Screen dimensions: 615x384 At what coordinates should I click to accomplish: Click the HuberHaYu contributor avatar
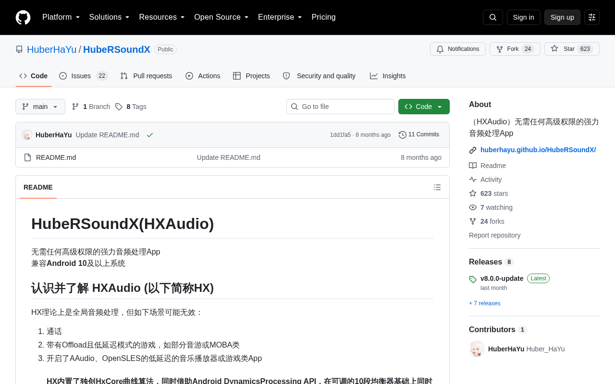pyautogui.click(x=477, y=349)
